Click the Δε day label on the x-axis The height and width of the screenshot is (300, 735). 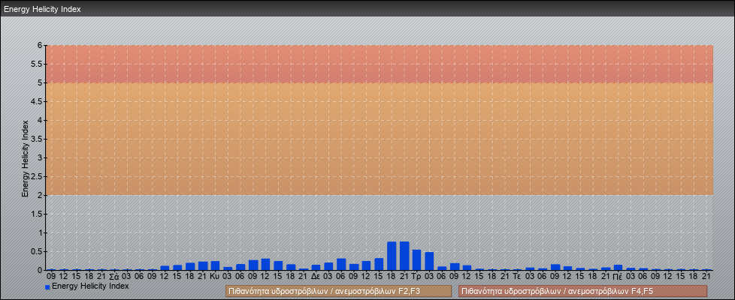316,276
